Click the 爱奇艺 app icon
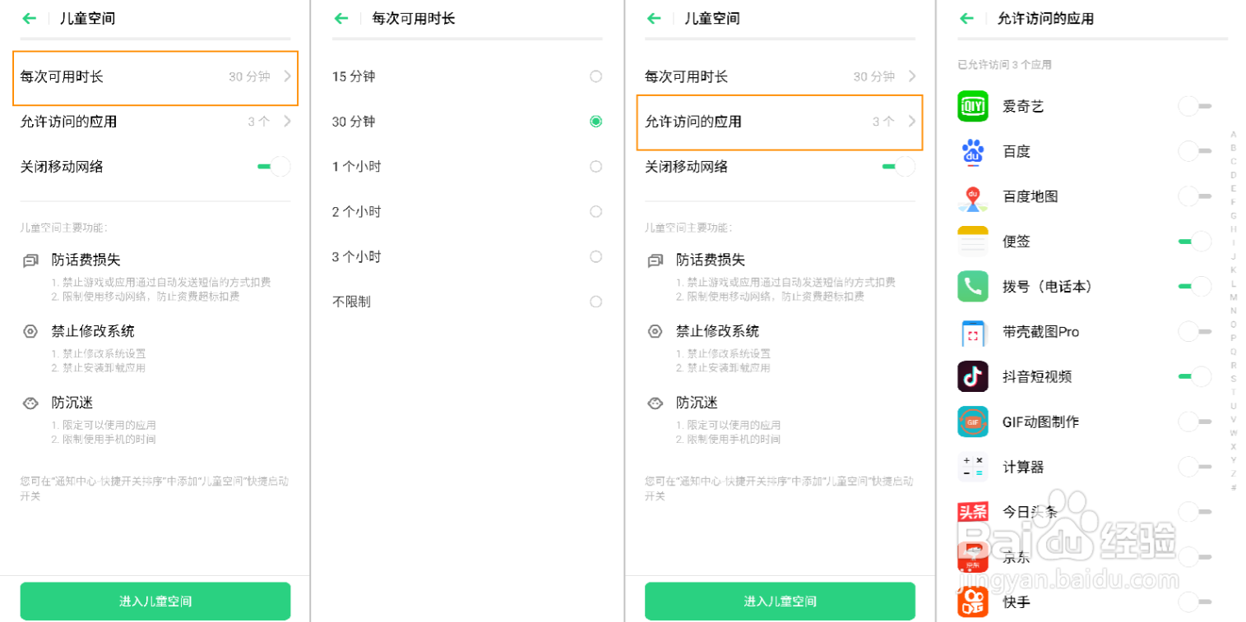This screenshot has height=622, width=1246. coord(974,106)
